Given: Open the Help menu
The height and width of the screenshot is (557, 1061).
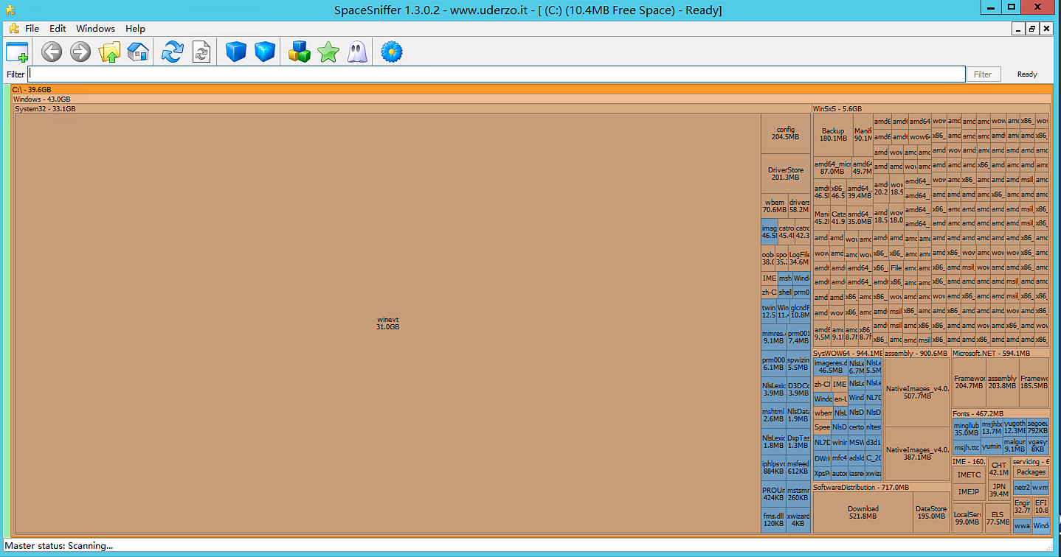Looking at the screenshot, I should pyautogui.click(x=135, y=29).
